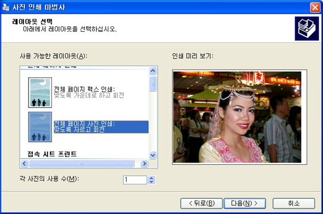The height and width of the screenshot is (214, 323).
Task: Click the horizontal scroll right arrow
Action: click(x=145, y=164)
